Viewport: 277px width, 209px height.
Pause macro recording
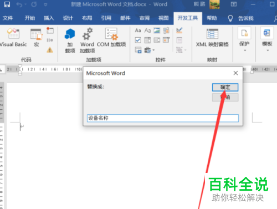[x=50, y=40]
